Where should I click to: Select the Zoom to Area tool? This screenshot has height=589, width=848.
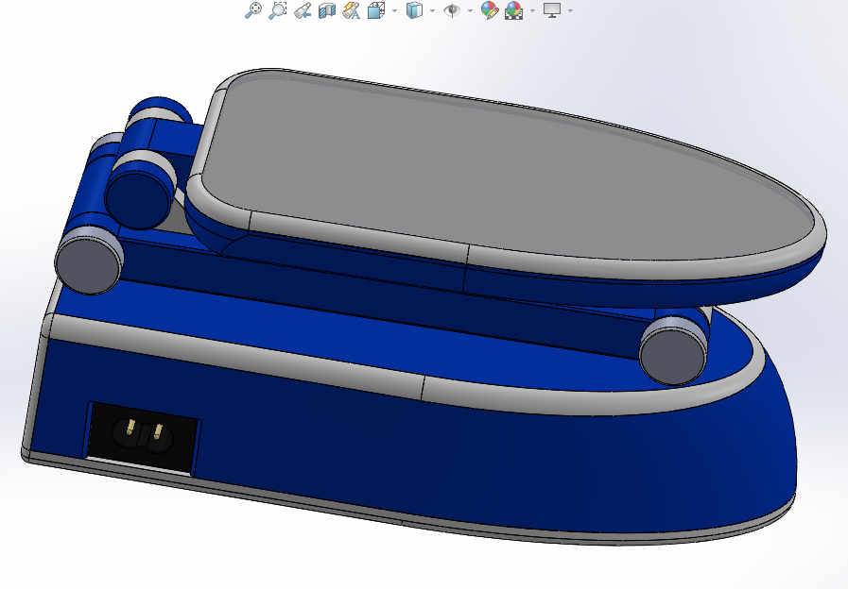[277, 10]
